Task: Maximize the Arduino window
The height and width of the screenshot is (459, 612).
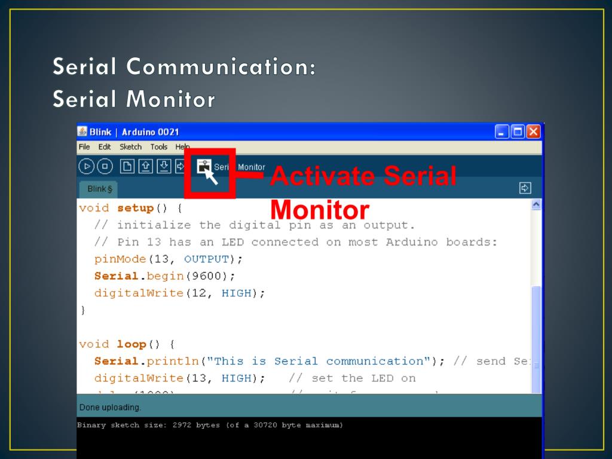Action: (518, 132)
